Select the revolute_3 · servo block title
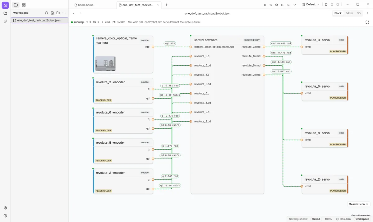 (x=317, y=40)
